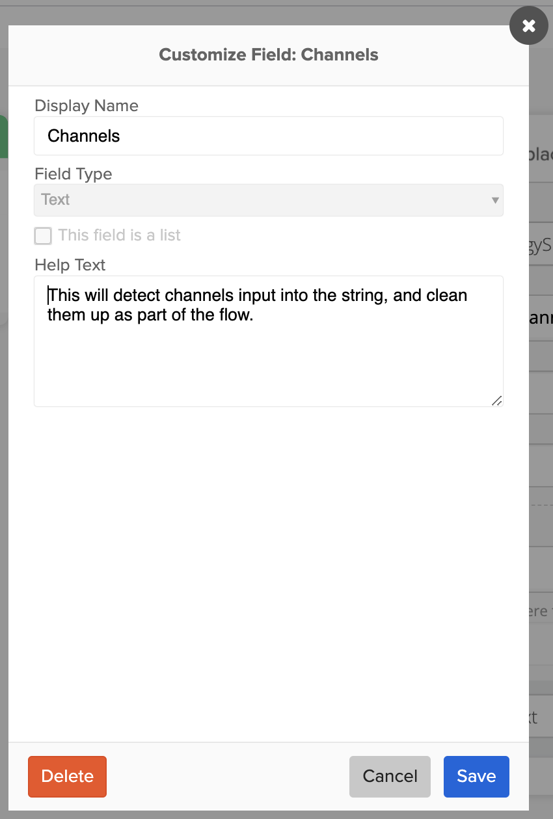Tick the 'This field is a list' checkbox
Image resolution: width=553 pixels, height=819 pixels.
click(43, 235)
